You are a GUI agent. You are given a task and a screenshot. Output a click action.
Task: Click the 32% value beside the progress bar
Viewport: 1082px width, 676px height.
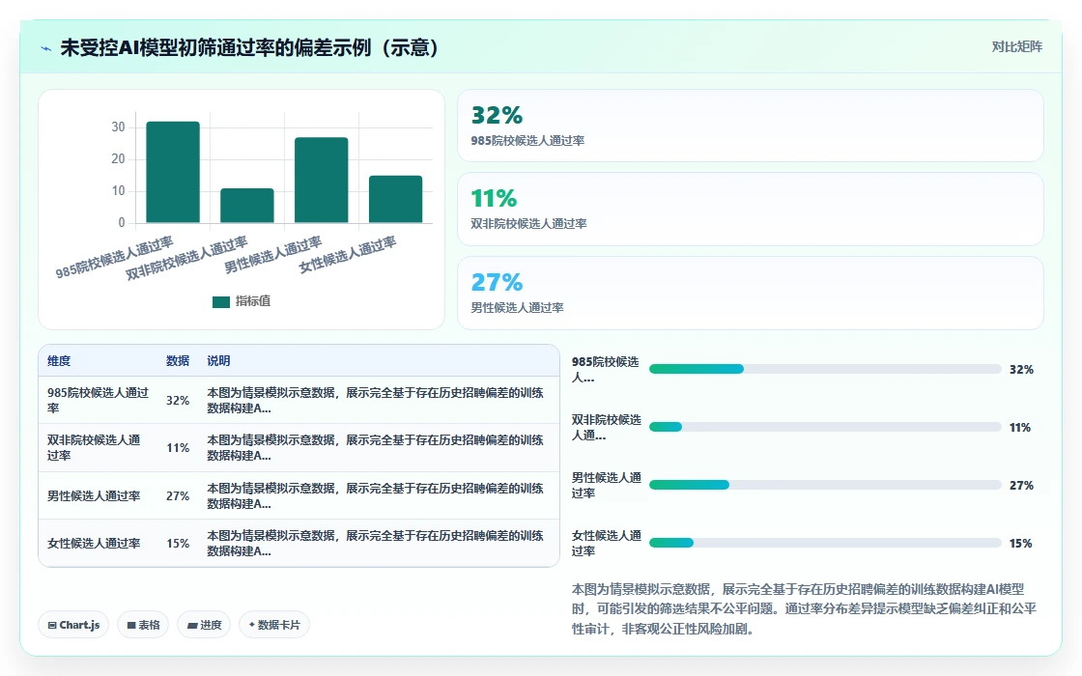1021,370
